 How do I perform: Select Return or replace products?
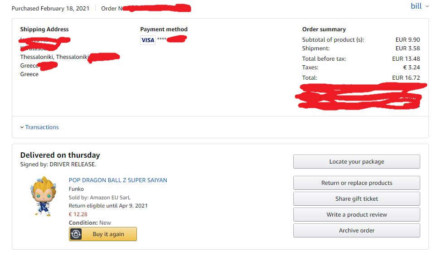pyautogui.click(x=357, y=183)
